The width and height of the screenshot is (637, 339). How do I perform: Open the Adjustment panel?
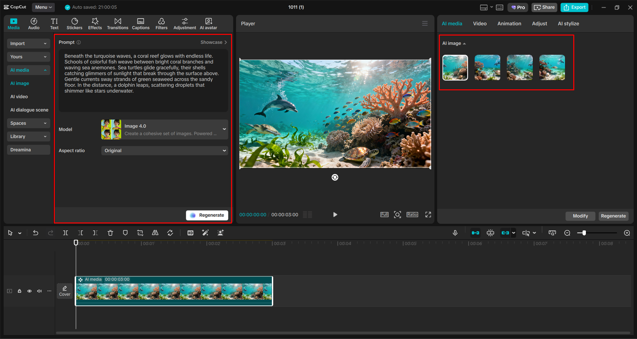tap(185, 24)
